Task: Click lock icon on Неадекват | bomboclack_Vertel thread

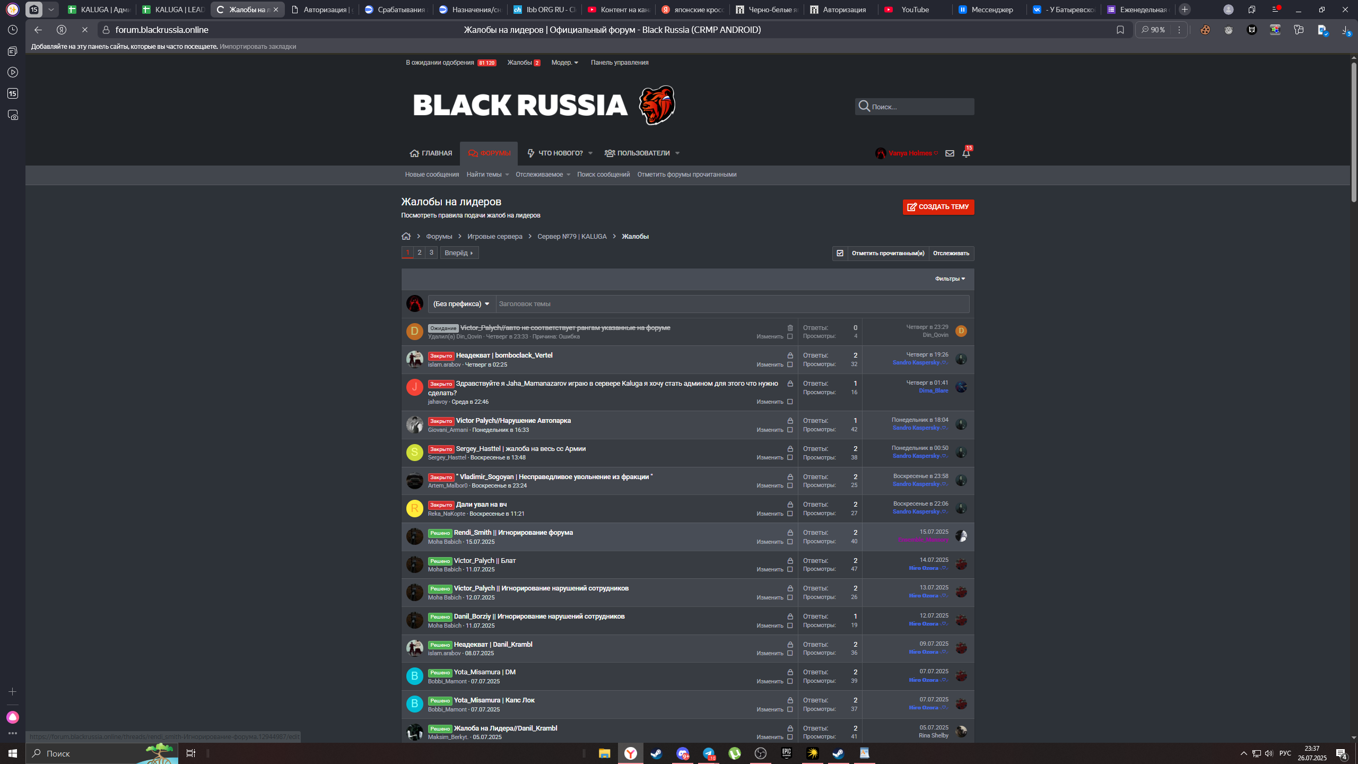Action: point(790,355)
